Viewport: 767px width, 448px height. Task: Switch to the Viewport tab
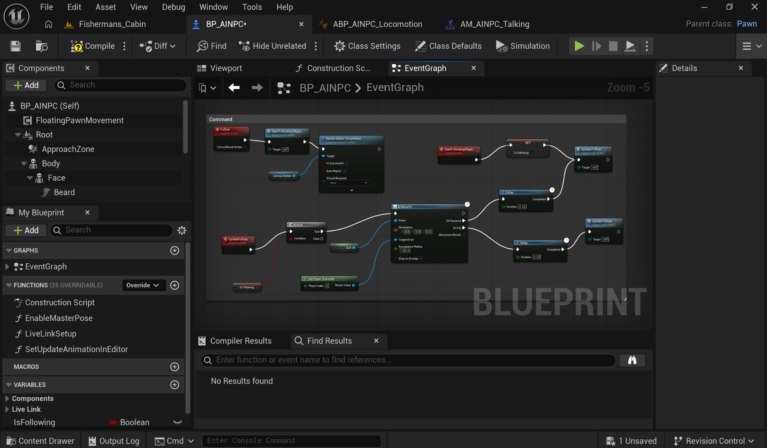pos(220,68)
